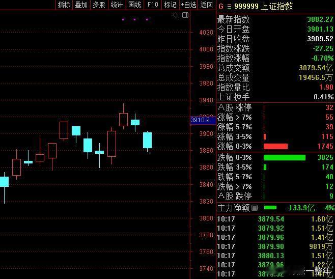Open F10 company information

pos(153,5)
